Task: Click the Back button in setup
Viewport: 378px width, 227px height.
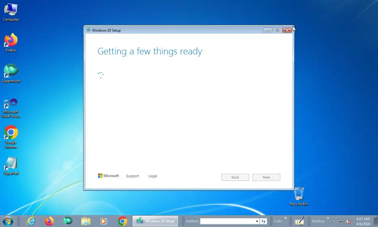Action: pyautogui.click(x=235, y=177)
